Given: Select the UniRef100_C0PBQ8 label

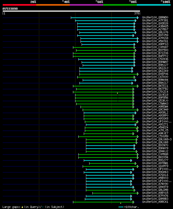Looking at the screenshot, I should coord(155,154).
